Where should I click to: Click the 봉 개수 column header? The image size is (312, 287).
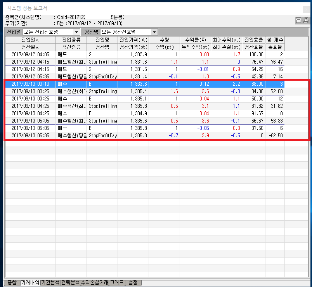pos(275,40)
